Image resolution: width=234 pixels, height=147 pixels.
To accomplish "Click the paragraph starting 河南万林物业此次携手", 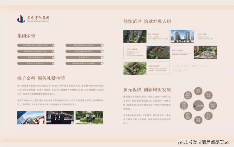I will click(x=60, y=103).
